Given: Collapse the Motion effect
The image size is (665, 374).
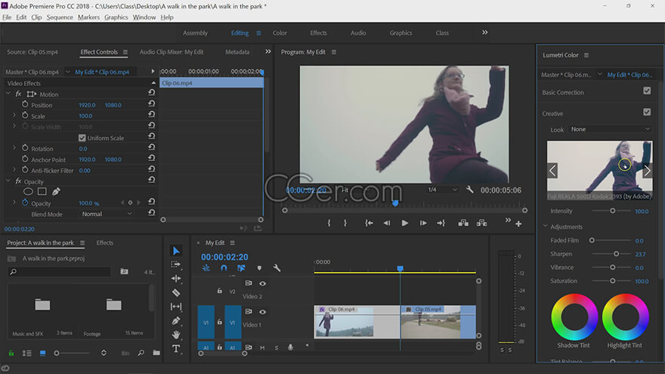Looking at the screenshot, I should 8,93.
